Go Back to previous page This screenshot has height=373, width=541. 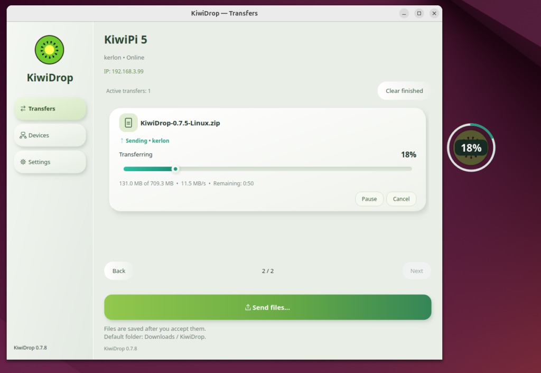(119, 271)
